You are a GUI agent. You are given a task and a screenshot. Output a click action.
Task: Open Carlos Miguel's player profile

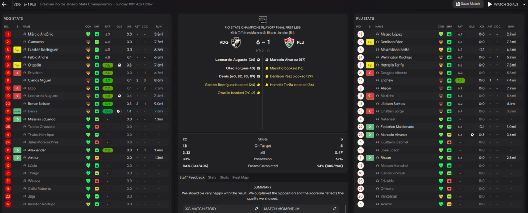point(39,80)
